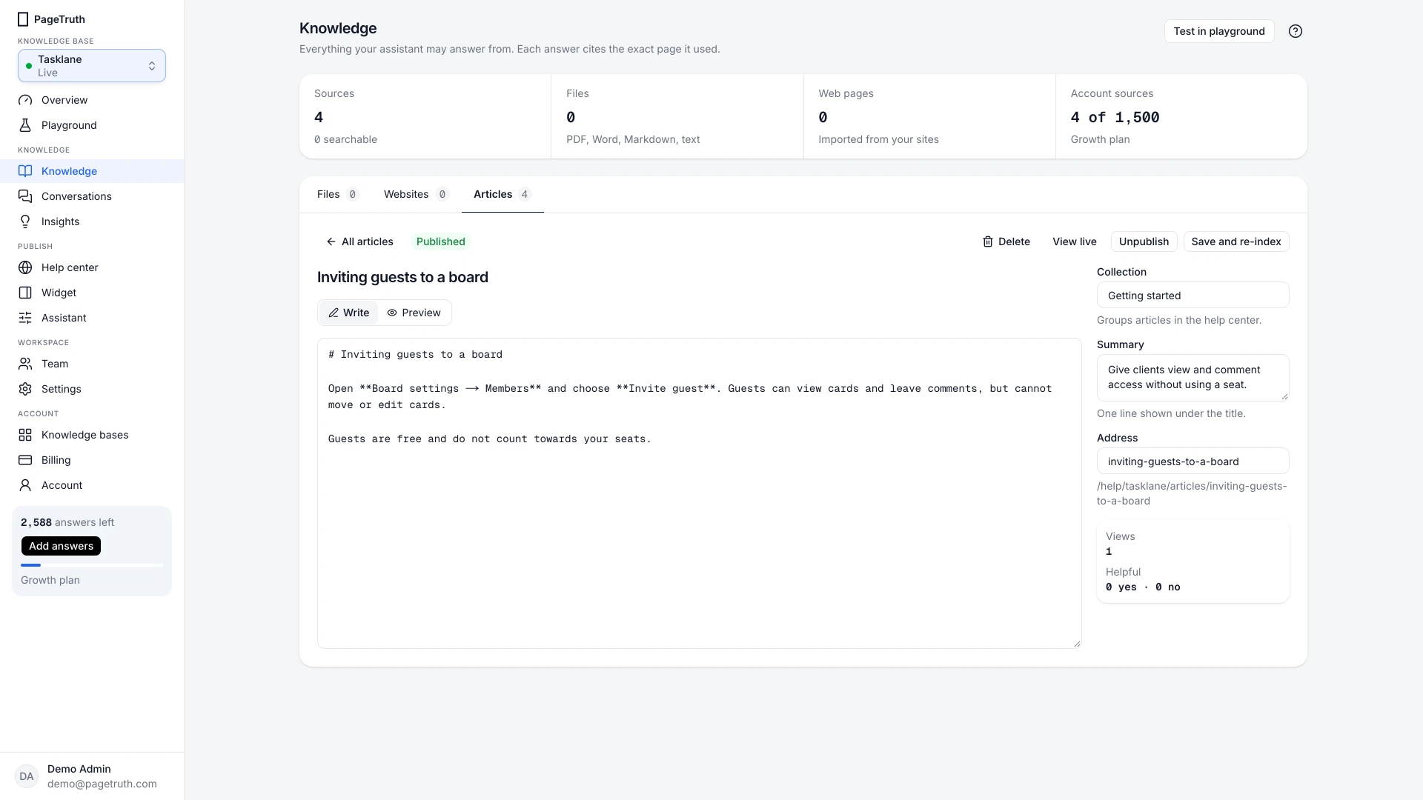Screen dimensions: 1423x800
Task: Open the Overview gauge icon
Action: [25, 100]
